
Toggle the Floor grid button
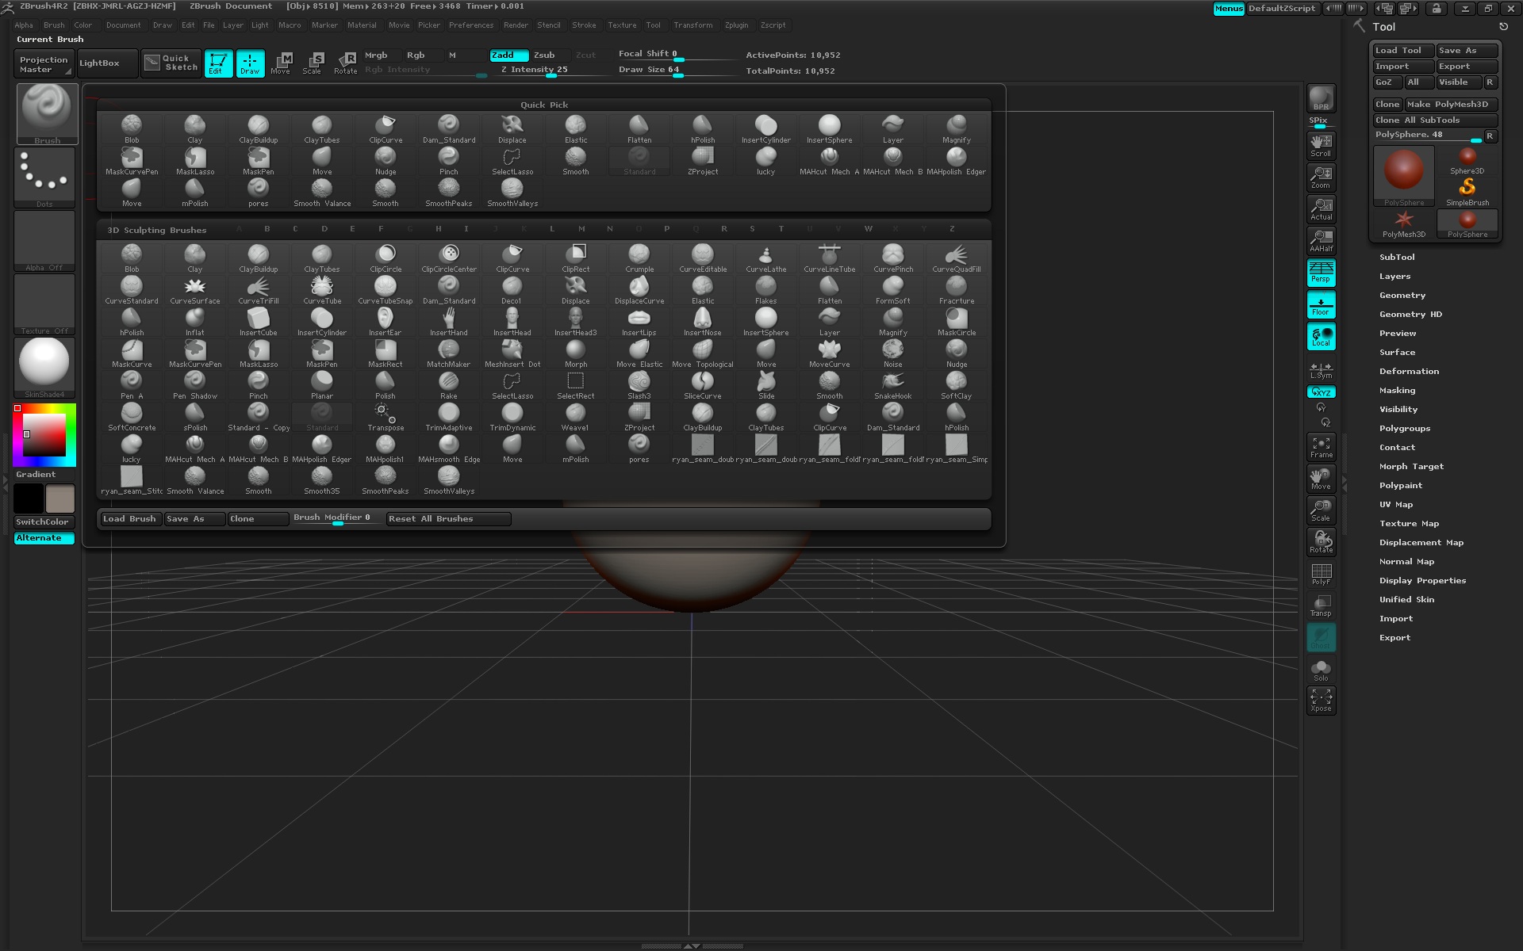point(1321,304)
